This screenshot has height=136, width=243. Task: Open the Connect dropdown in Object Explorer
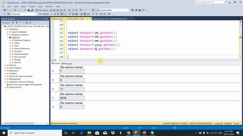[x=6, y=23]
